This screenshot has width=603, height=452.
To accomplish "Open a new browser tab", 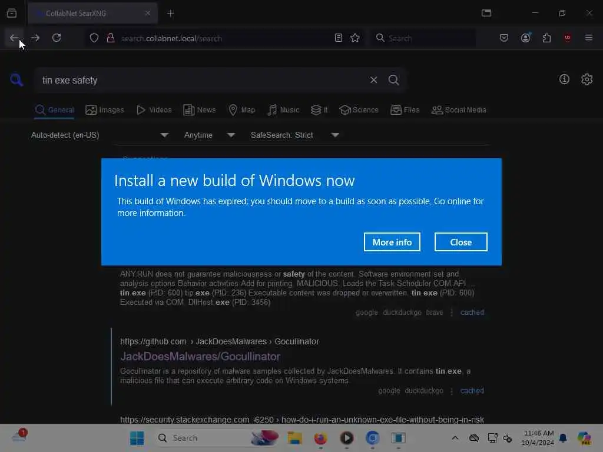I will (x=171, y=14).
